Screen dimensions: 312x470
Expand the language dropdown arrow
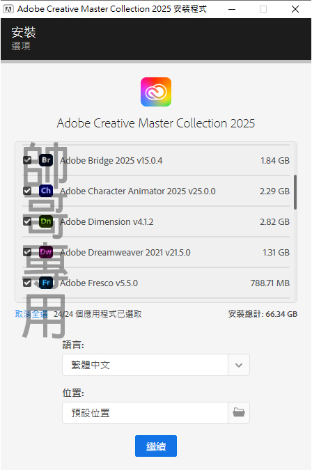click(x=239, y=365)
